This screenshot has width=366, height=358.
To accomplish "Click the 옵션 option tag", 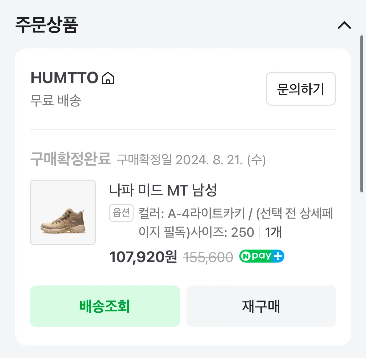I will (121, 213).
